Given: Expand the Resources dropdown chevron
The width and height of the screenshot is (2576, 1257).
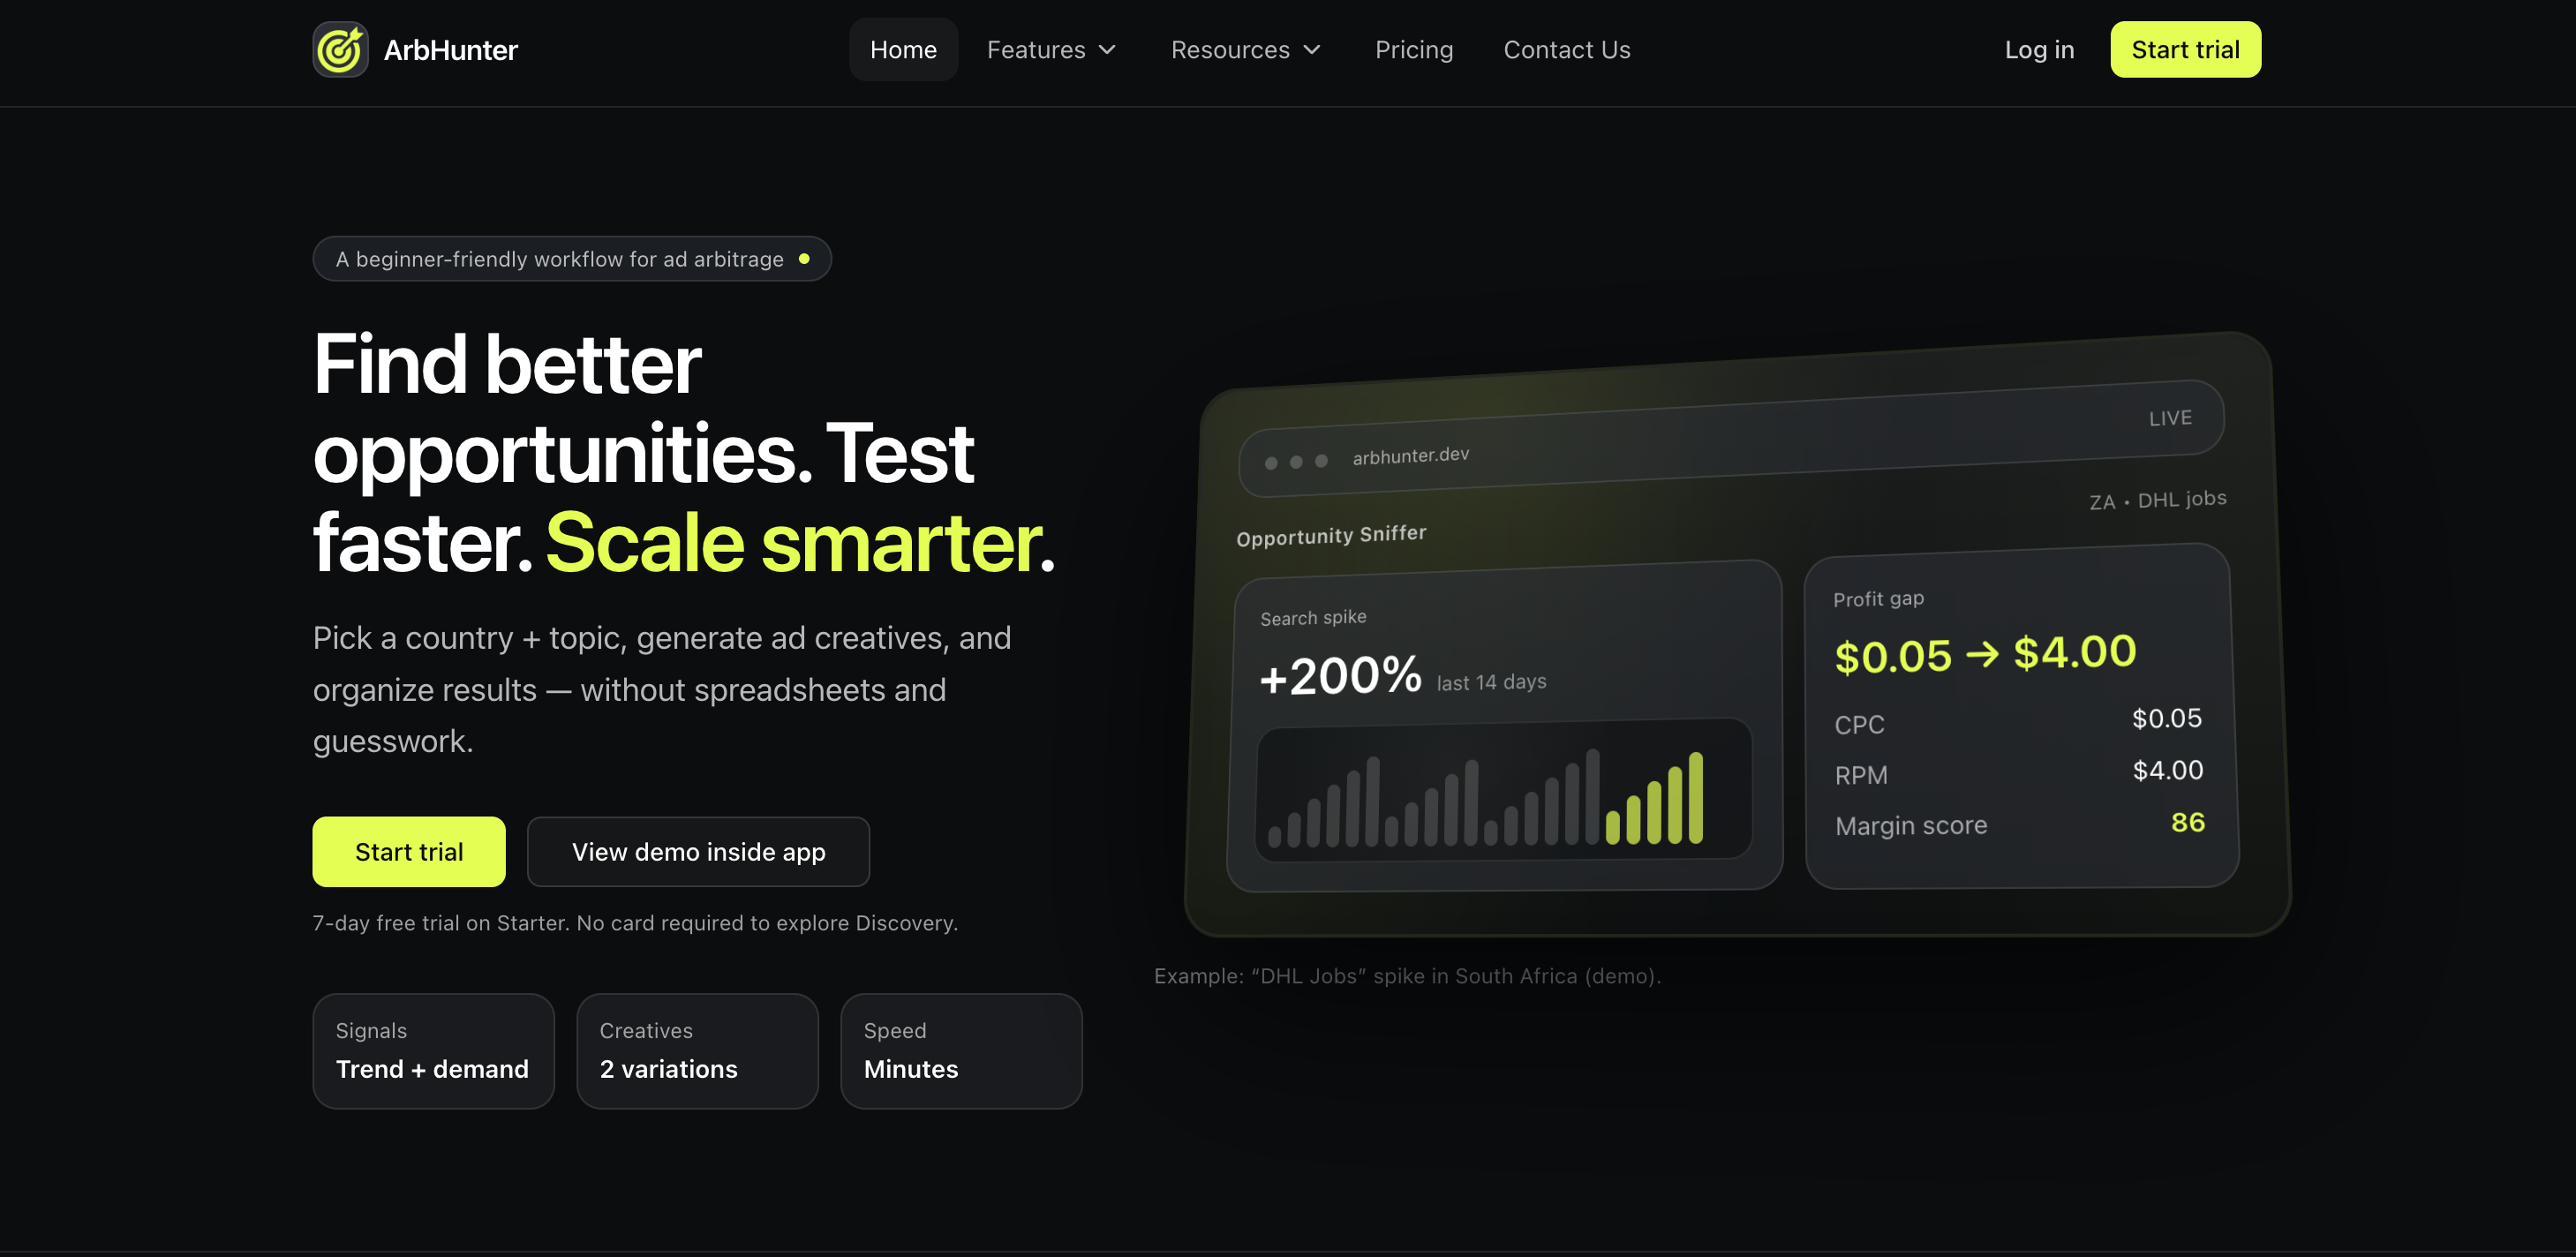Looking at the screenshot, I should click(x=1312, y=50).
